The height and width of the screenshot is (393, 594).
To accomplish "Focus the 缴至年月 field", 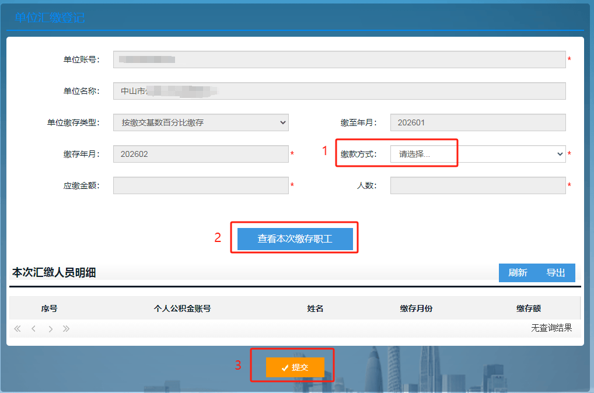I will point(477,122).
